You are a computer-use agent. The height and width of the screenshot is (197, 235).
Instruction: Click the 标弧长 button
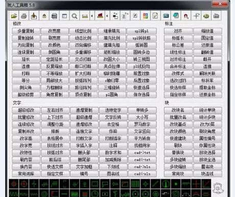click(178, 38)
